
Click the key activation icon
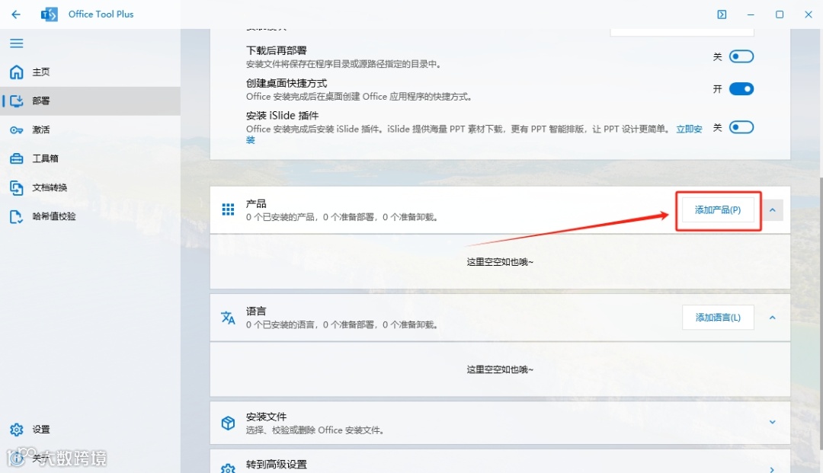(16, 130)
